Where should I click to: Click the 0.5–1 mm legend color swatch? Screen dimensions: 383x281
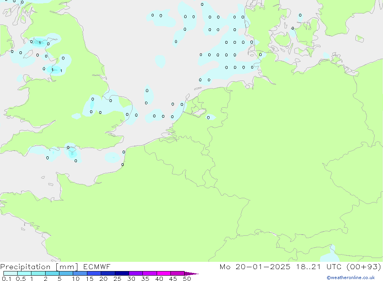coord(25,273)
